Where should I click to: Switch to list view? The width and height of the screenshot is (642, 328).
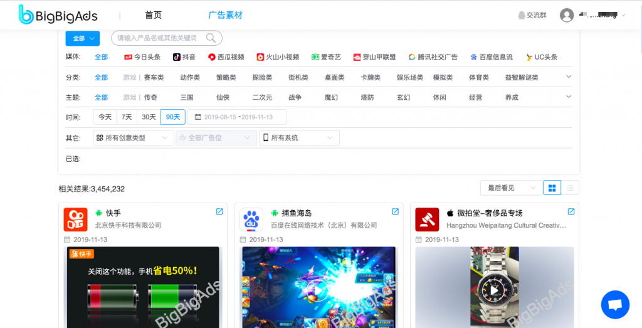point(570,188)
